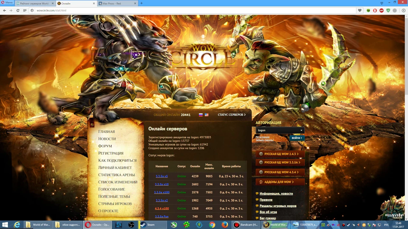Open РУССКАЯ БД WOW 4.3.4 button
The width and height of the screenshot is (408, 229).
click(280, 172)
